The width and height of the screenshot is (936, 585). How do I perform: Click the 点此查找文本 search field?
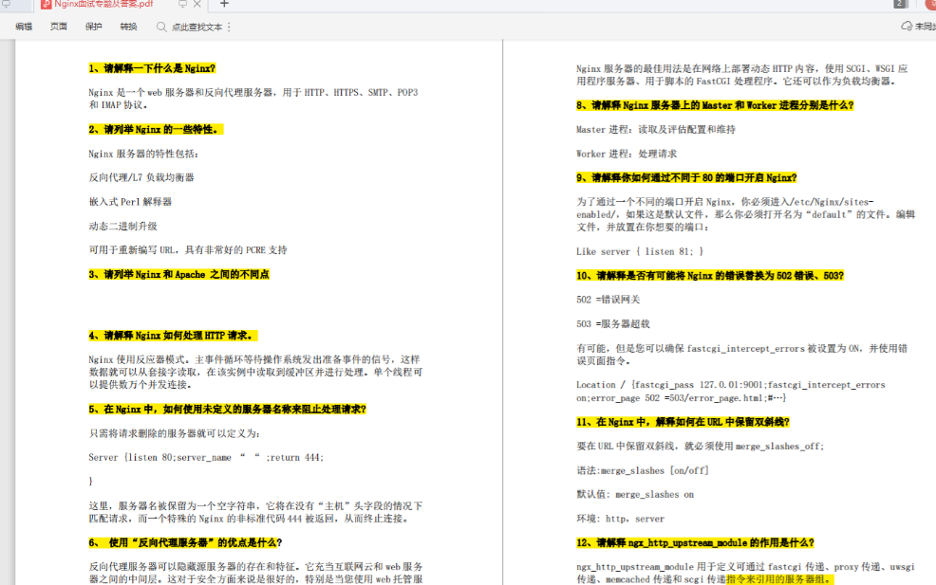197,27
